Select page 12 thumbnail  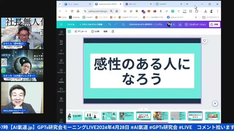tap(75, 116)
